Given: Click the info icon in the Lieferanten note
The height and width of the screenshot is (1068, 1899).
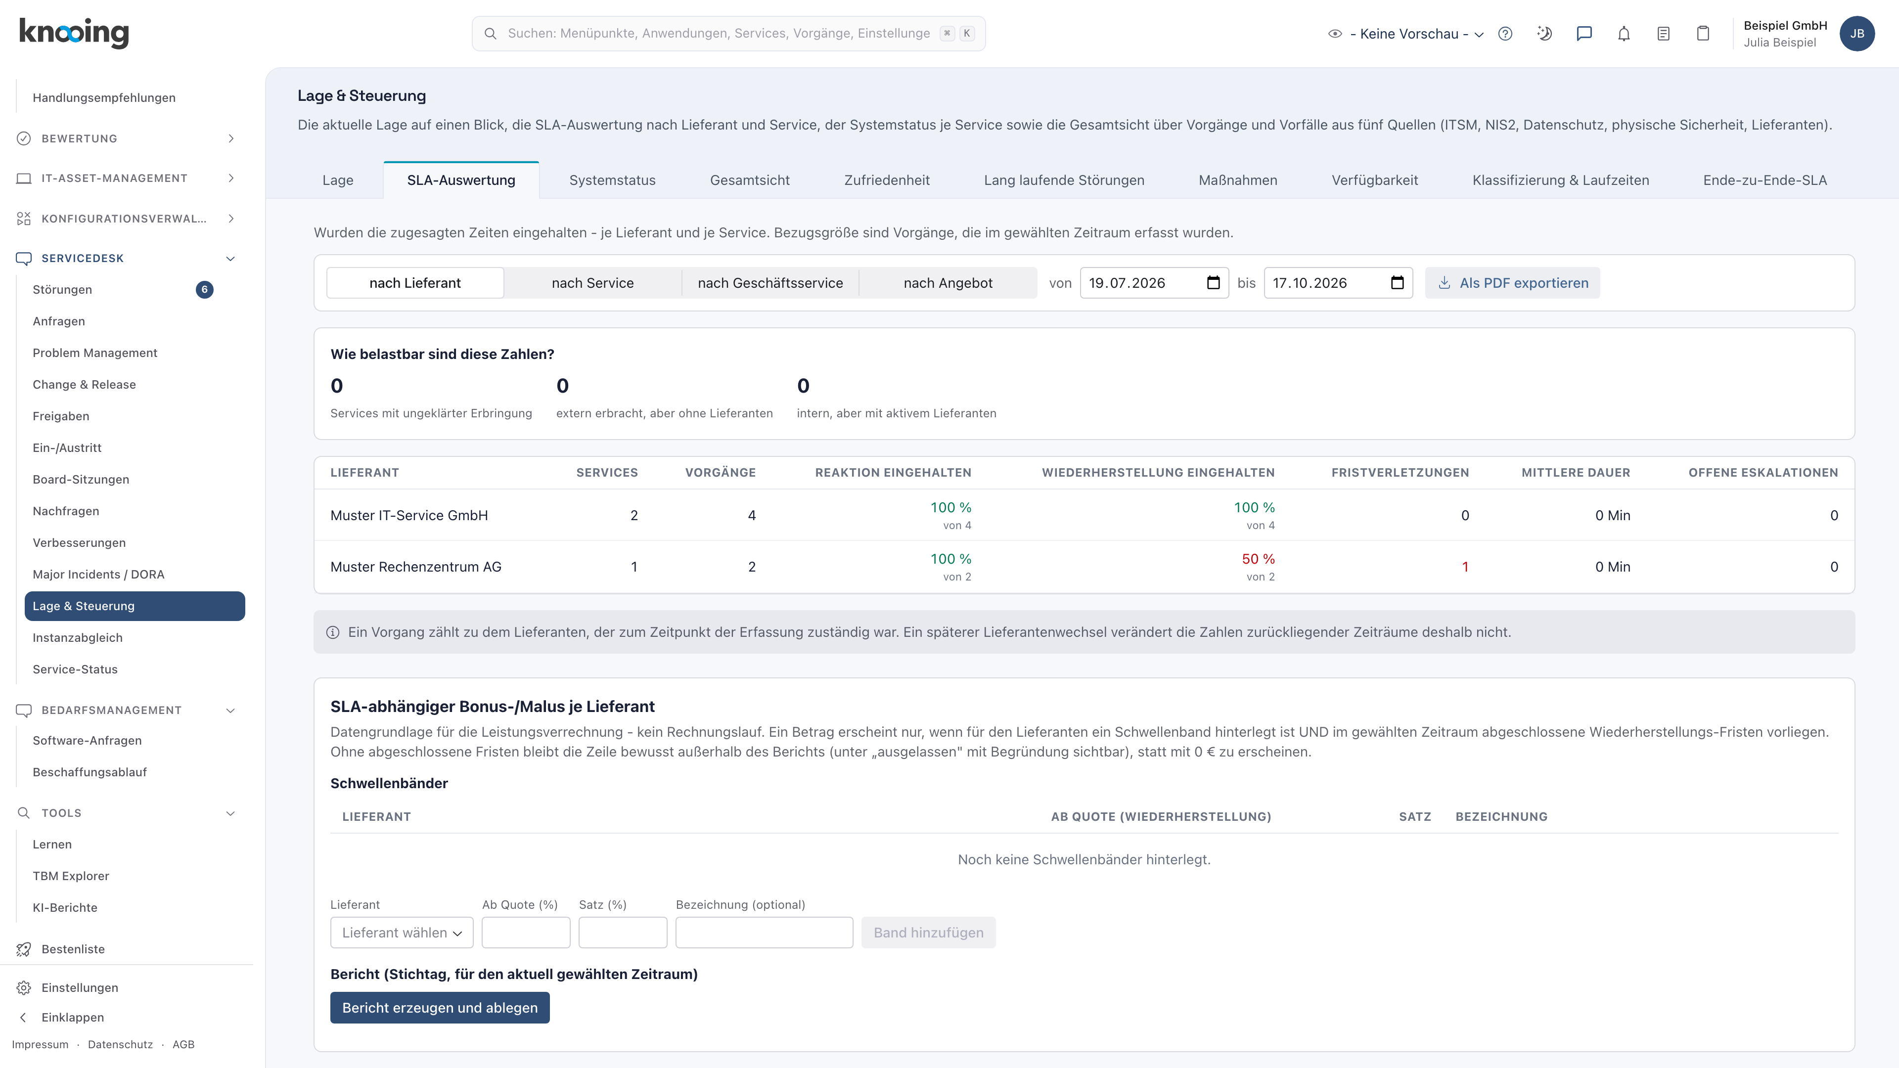Looking at the screenshot, I should (332, 632).
